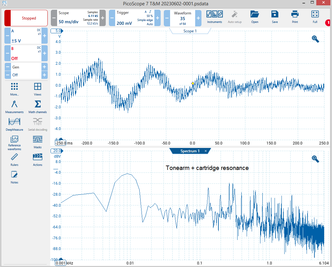Select the Masks tool
The image size is (332, 267).
37,142
